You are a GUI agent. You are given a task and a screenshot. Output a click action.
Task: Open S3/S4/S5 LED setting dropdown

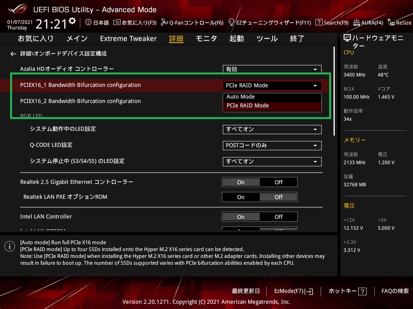272,162
